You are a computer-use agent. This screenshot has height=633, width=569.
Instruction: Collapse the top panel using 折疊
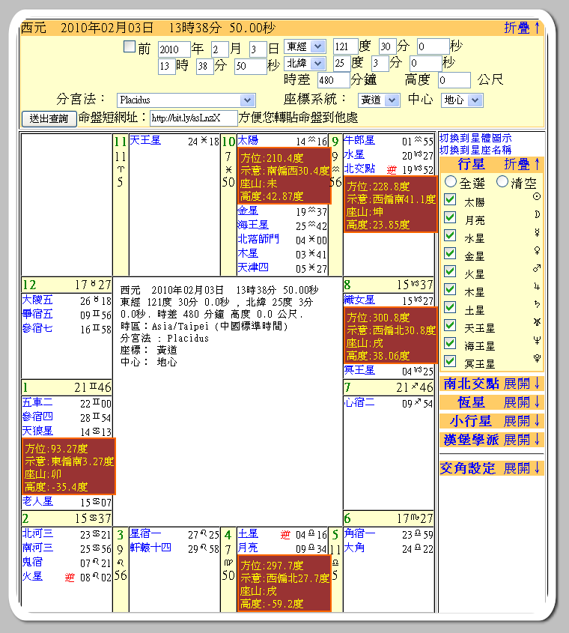tap(522, 28)
